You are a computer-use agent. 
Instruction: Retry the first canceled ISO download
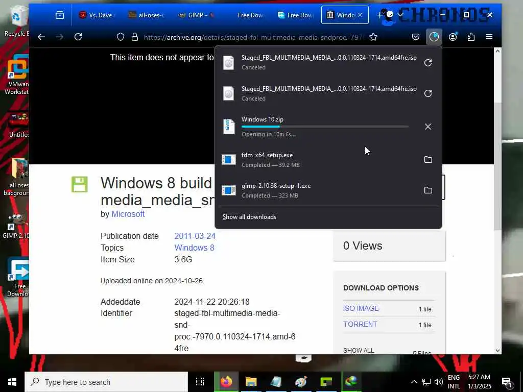428,63
